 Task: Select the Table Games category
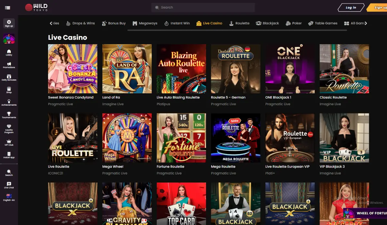(322, 23)
